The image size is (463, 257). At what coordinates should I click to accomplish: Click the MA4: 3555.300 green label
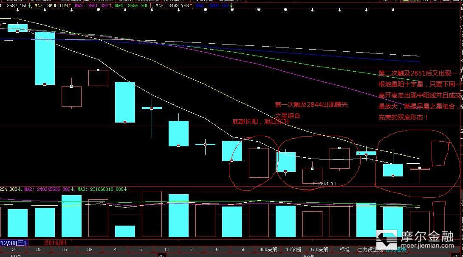[x=133, y=6]
